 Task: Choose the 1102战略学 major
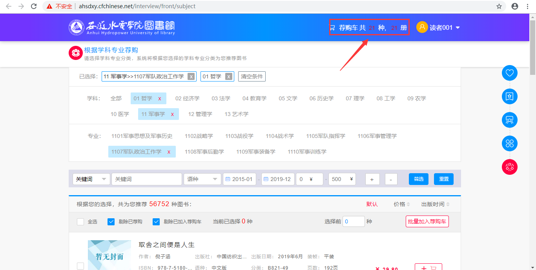tap(199, 136)
